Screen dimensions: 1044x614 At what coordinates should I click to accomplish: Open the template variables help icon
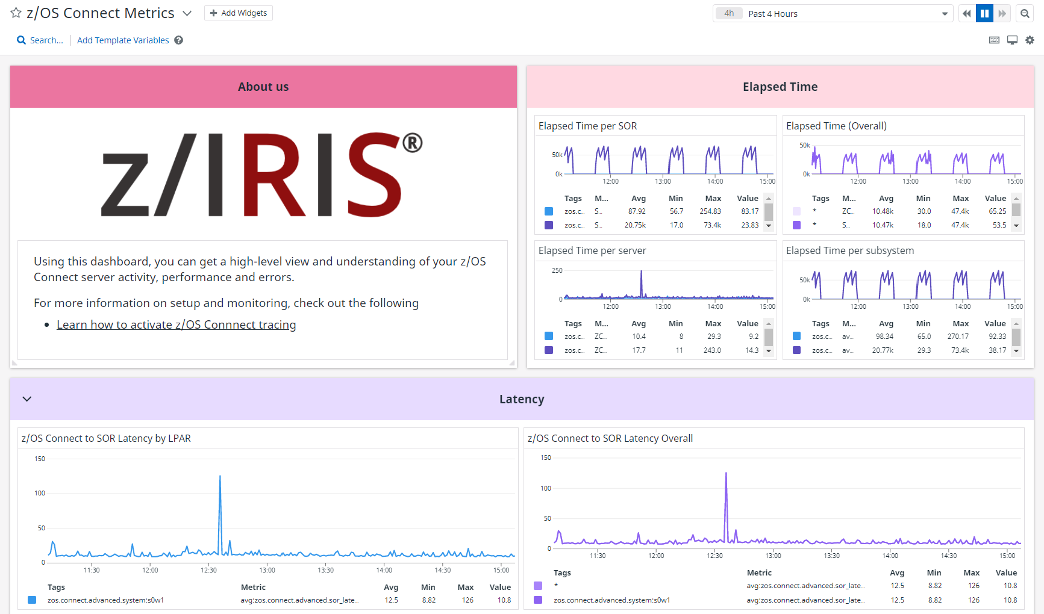pyautogui.click(x=179, y=40)
